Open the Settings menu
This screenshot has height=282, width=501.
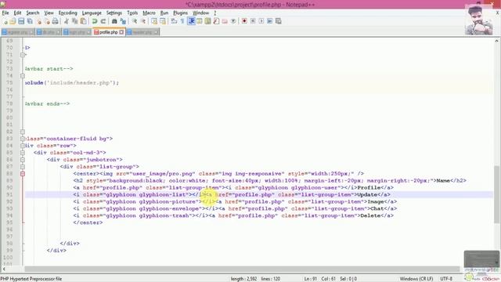[x=114, y=13]
